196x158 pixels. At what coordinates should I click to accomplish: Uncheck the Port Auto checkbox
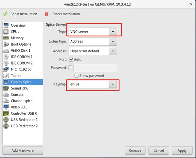pos(71,60)
